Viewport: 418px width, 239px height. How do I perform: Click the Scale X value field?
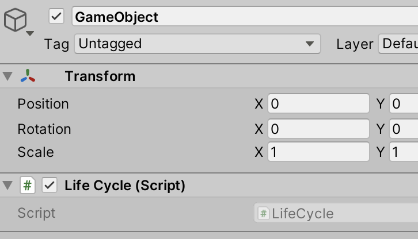[x=318, y=152]
